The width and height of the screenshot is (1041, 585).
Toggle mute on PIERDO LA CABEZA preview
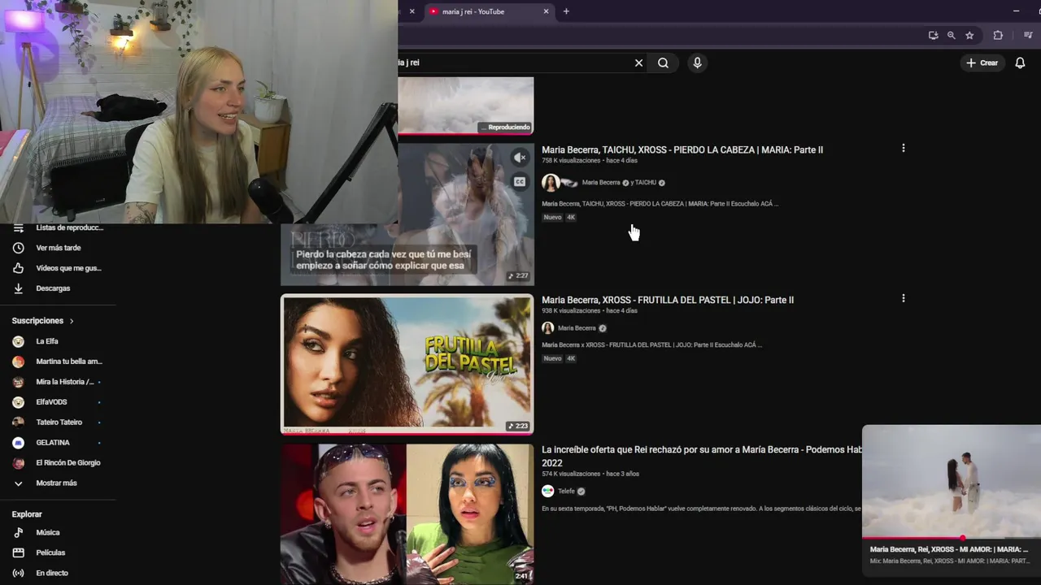point(520,158)
